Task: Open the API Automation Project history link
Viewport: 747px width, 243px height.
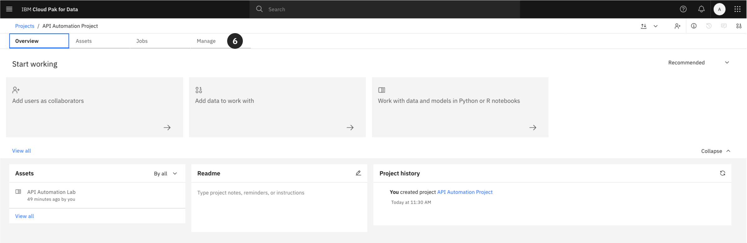Action: 465,192
